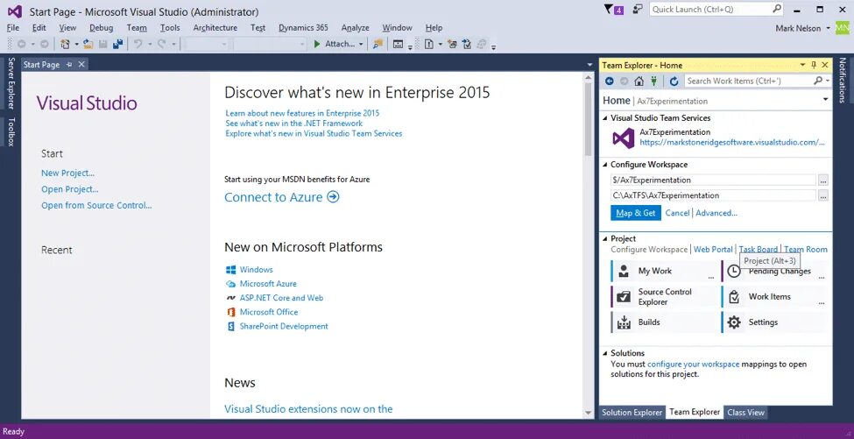Click Team Explorer forward arrow icon

pyautogui.click(x=625, y=81)
